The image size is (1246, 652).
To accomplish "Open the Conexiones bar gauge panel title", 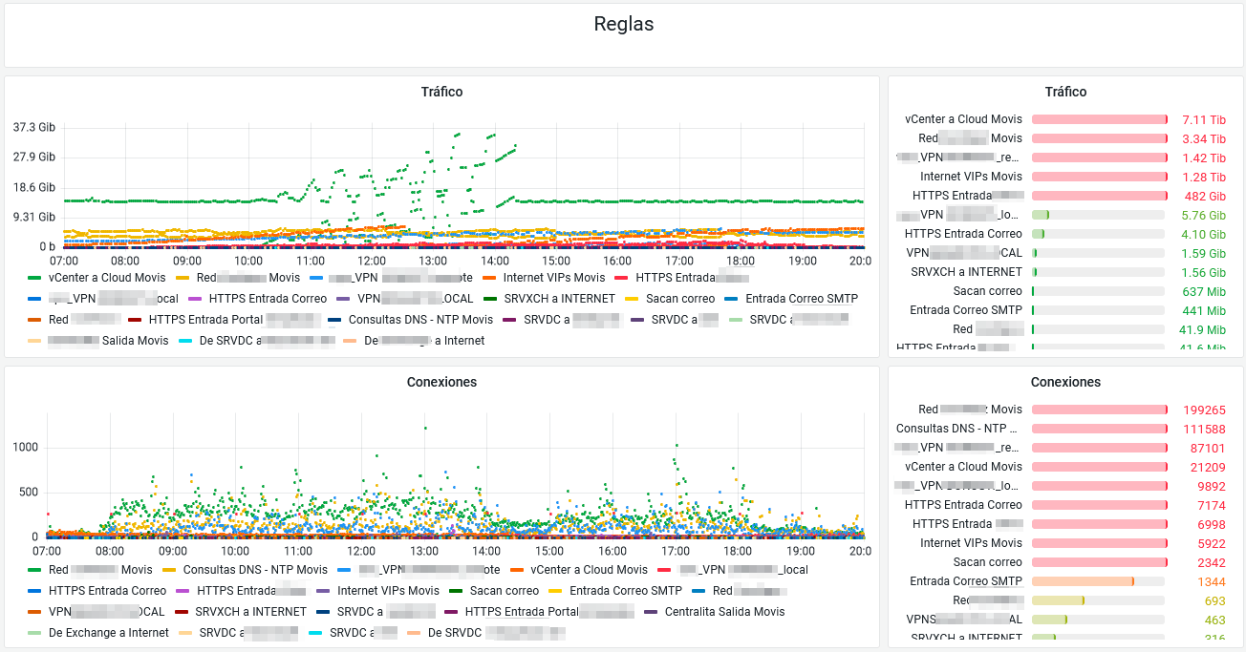I will tap(1065, 382).
